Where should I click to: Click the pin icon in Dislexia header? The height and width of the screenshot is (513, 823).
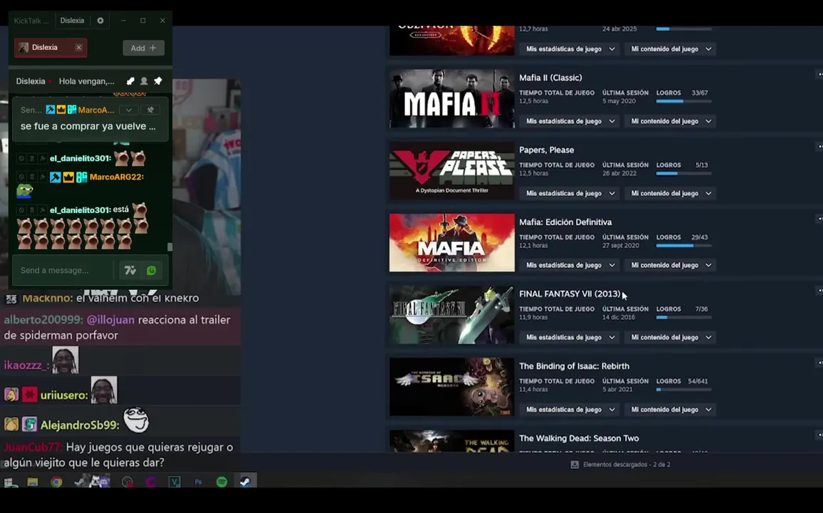click(158, 81)
